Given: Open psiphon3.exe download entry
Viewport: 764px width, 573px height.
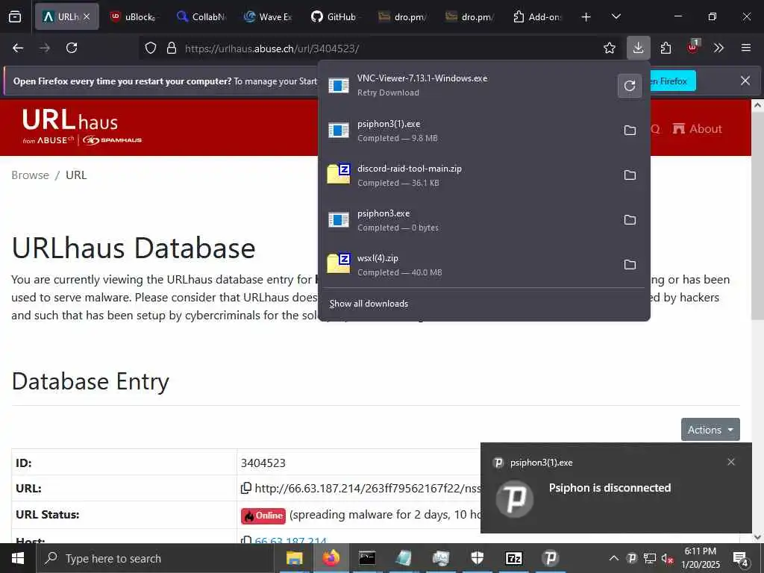Looking at the screenshot, I should (468, 220).
